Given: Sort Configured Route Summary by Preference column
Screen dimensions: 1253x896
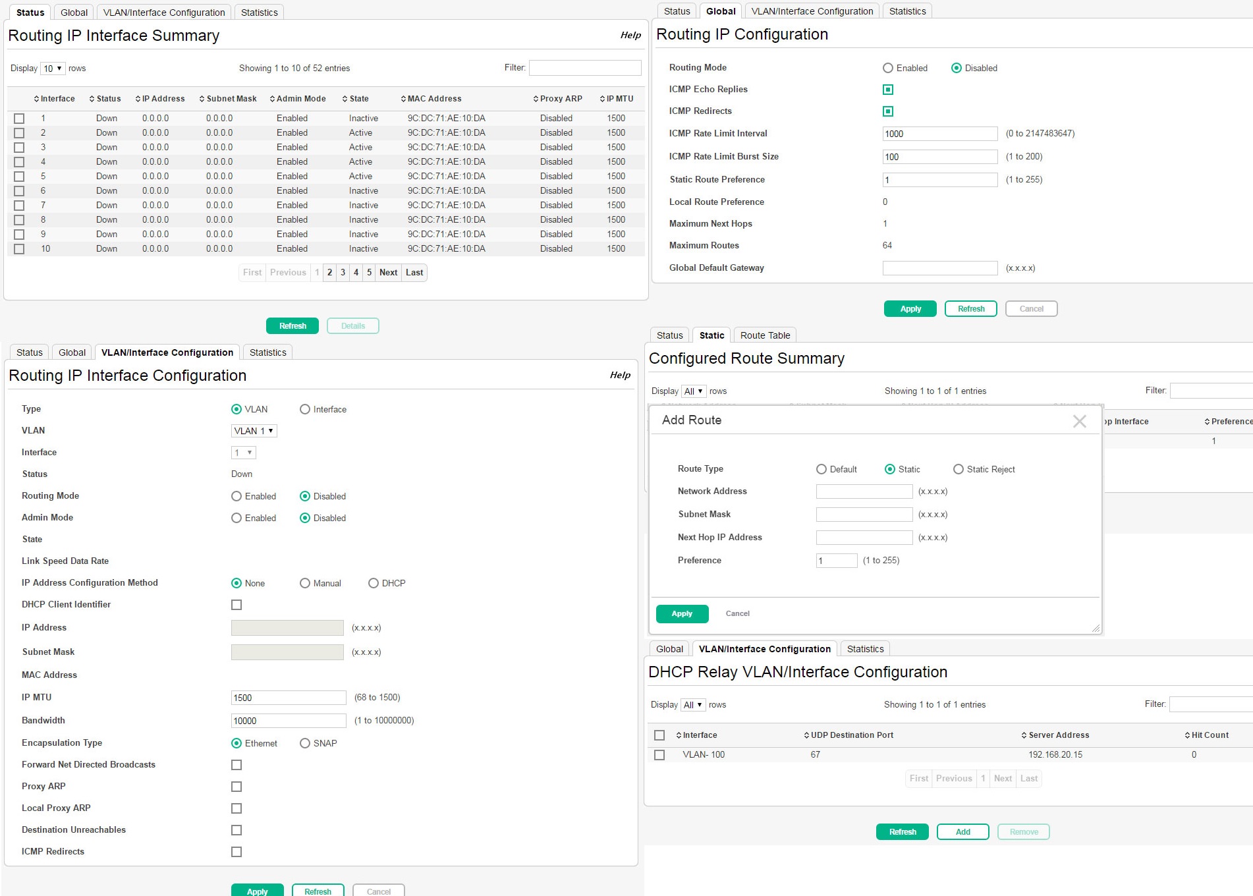Looking at the screenshot, I should click(1228, 422).
